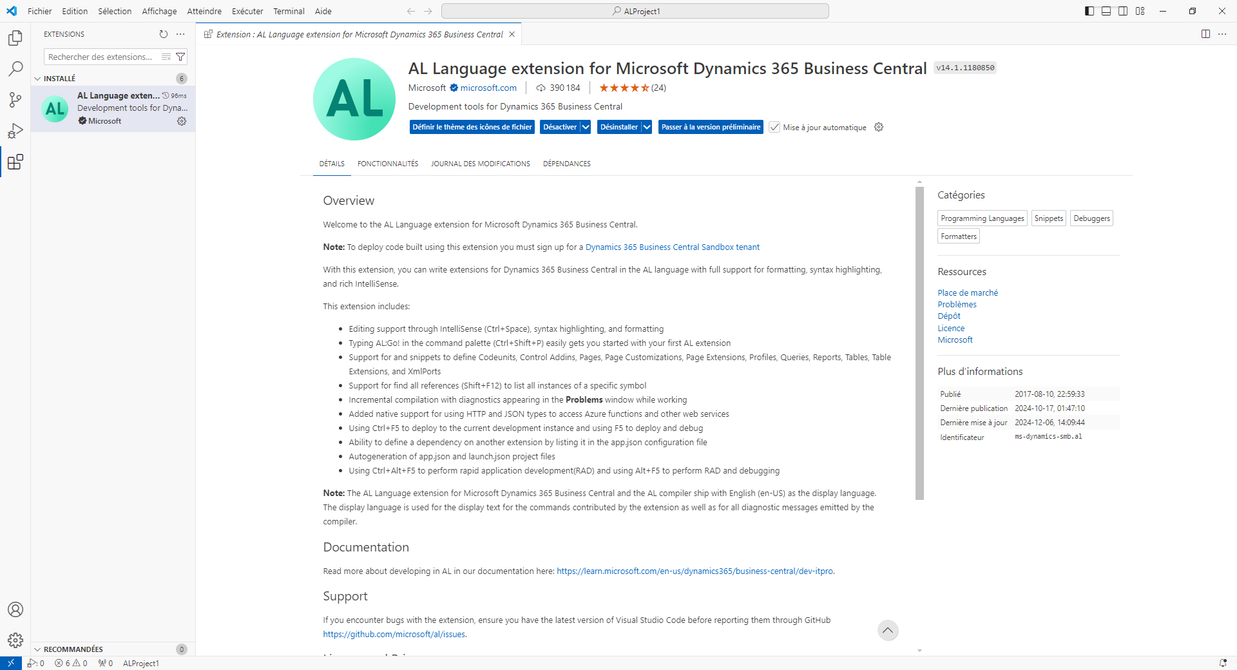Click Passer à la version préliminaire button
The width and height of the screenshot is (1237, 670).
[x=711, y=127]
